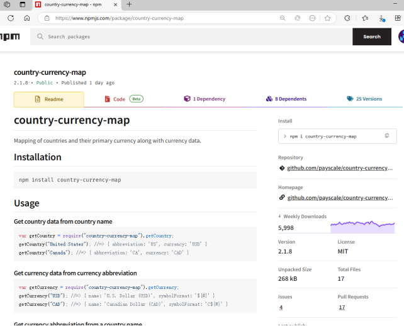
Task: Click the 'Get currency data from currency abbreviation' heading
Action: (x=76, y=273)
